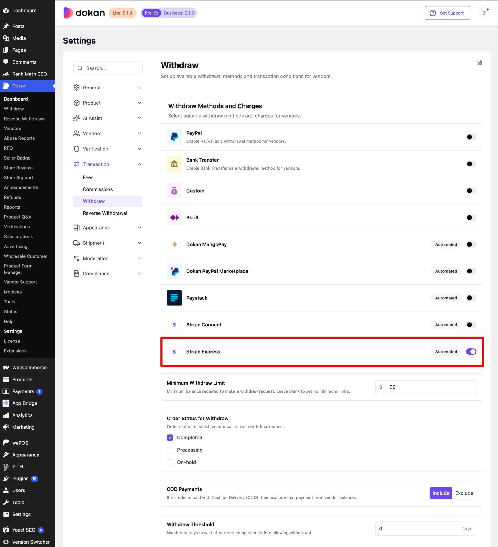This screenshot has width=498, height=547.
Task: Check the Processing order status checkbox
Action: [170, 450]
